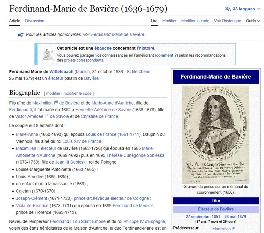Open the Maximilien Ier predecessor link
264x233 pixels.
tap(224, 228)
